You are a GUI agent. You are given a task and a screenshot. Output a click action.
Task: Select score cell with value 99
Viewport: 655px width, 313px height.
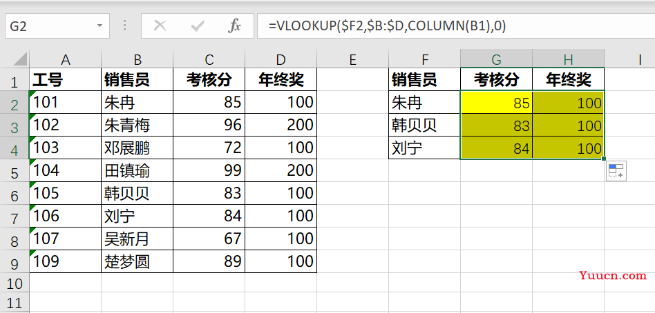209,170
